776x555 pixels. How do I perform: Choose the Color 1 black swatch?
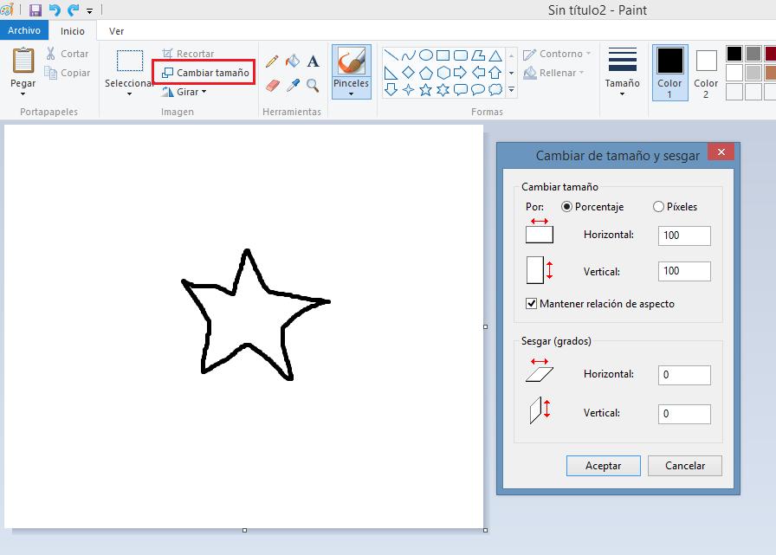pos(669,73)
